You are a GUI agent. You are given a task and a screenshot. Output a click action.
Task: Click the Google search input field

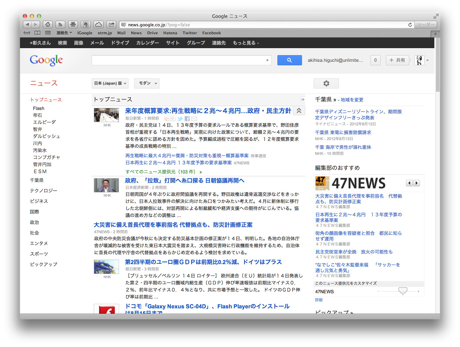tap(179, 60)
